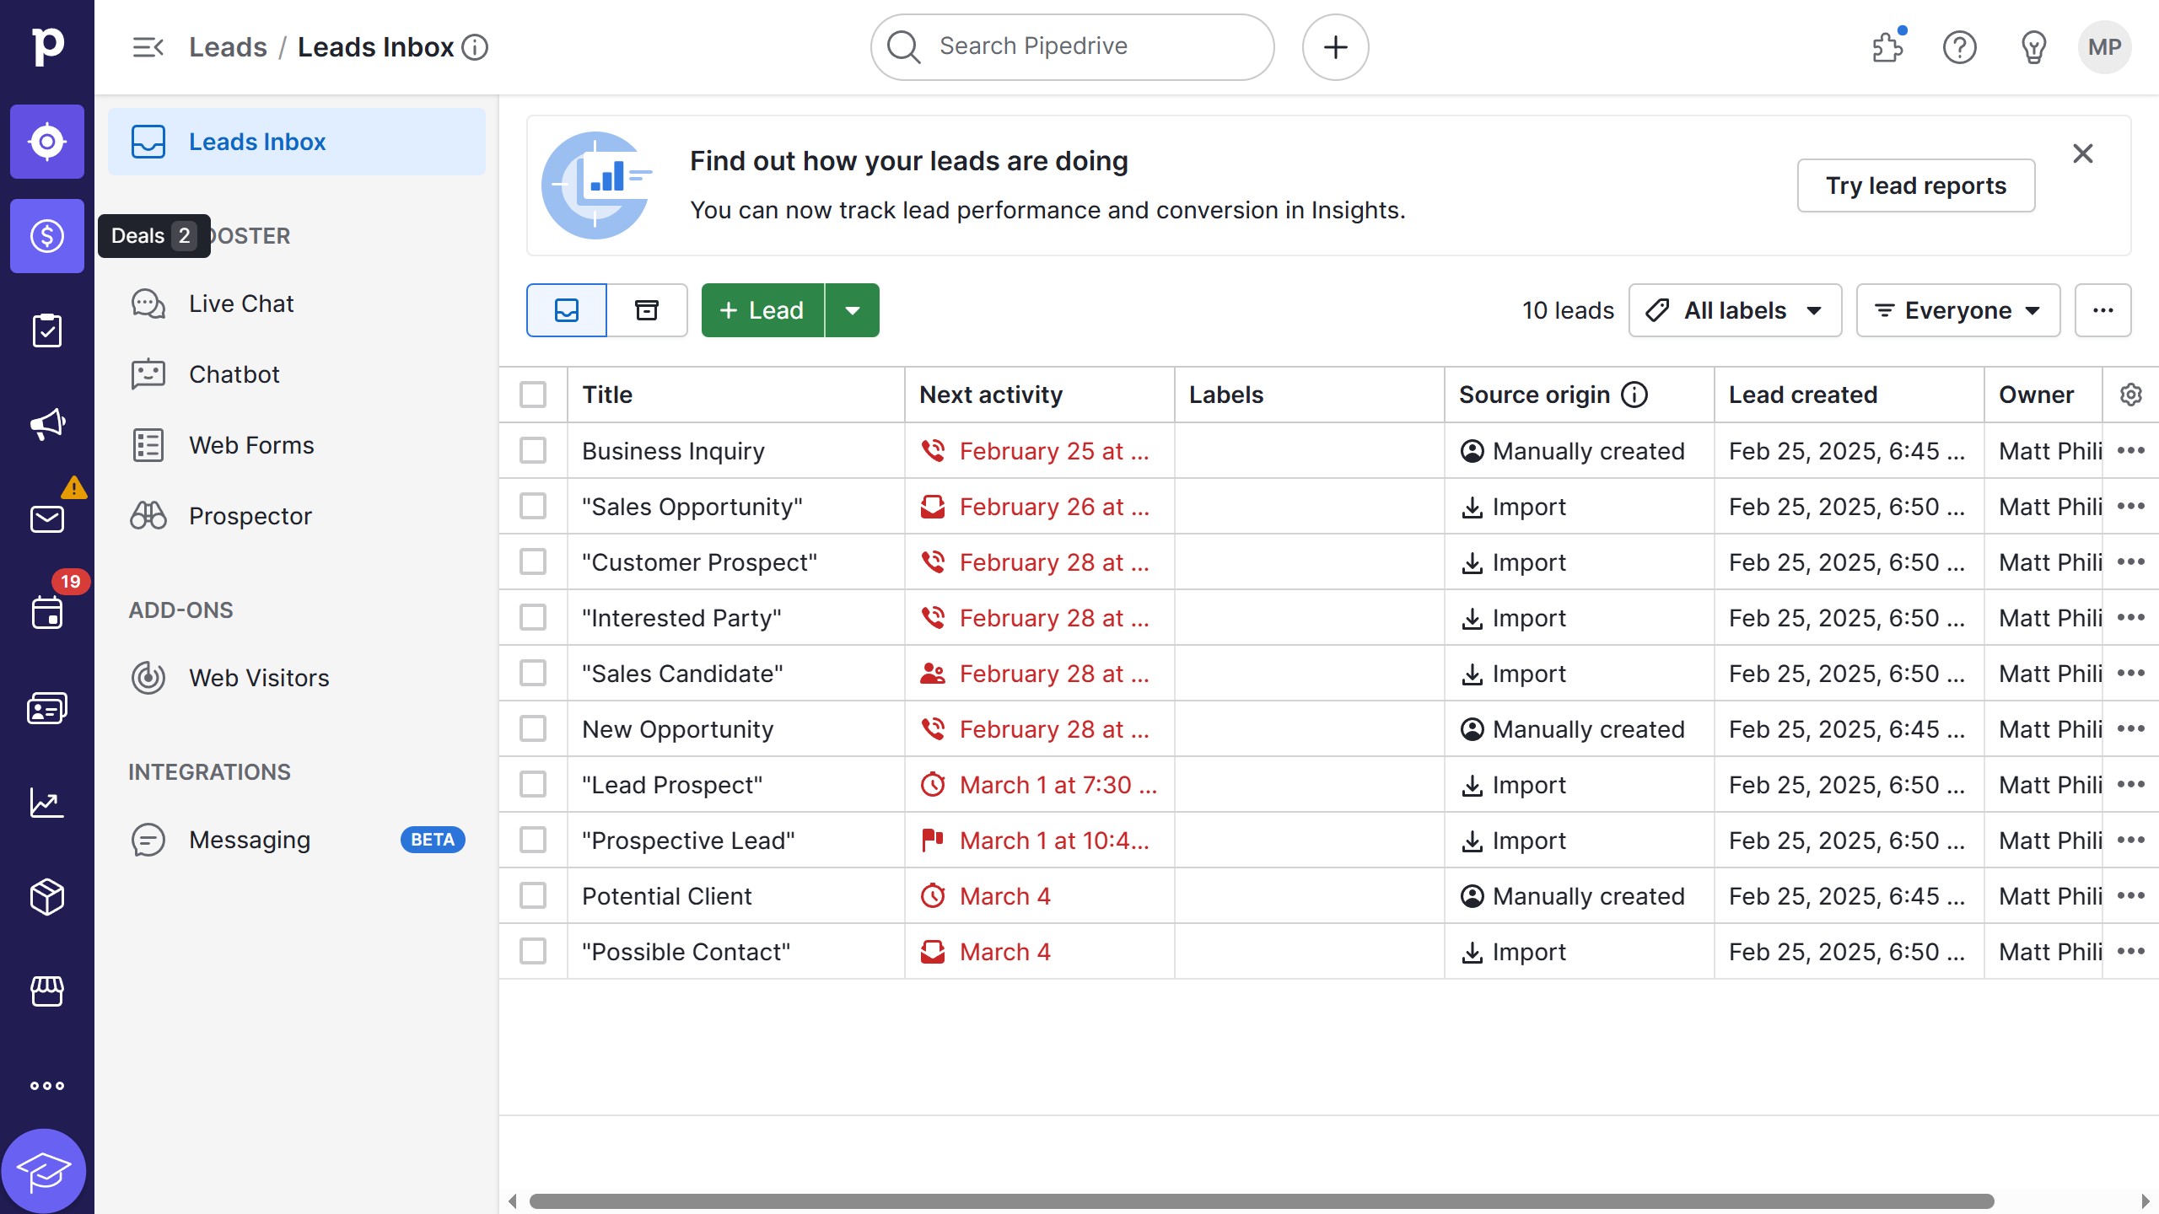This screenshot has width=2159, height=1214.
Task: Select the Business Inquiry lead checkbox
Action: pyautogui.click(x=533, y=450)
